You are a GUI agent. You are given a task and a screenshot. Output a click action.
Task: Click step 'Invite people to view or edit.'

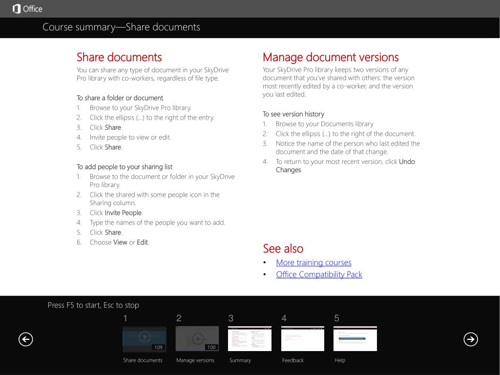(x=130, y=137)
